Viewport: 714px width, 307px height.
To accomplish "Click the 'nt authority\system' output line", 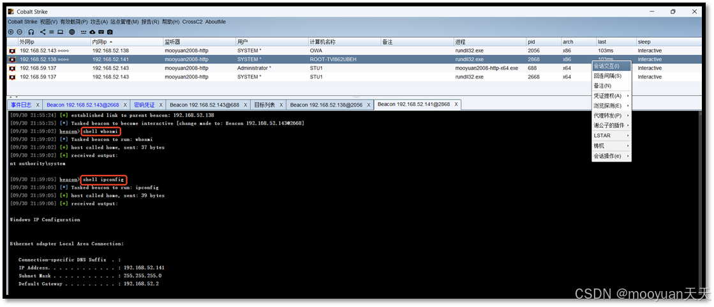I will (38, 163).
